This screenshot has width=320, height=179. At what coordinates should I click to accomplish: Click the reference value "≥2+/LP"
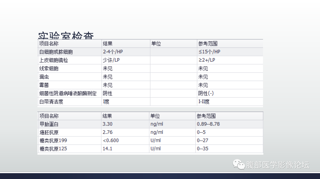point(207,60)
